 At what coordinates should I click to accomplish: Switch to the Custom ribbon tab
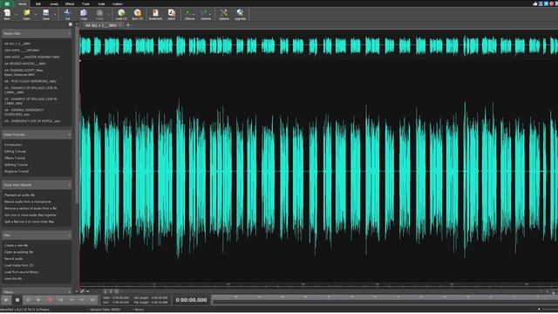(118, 3)
